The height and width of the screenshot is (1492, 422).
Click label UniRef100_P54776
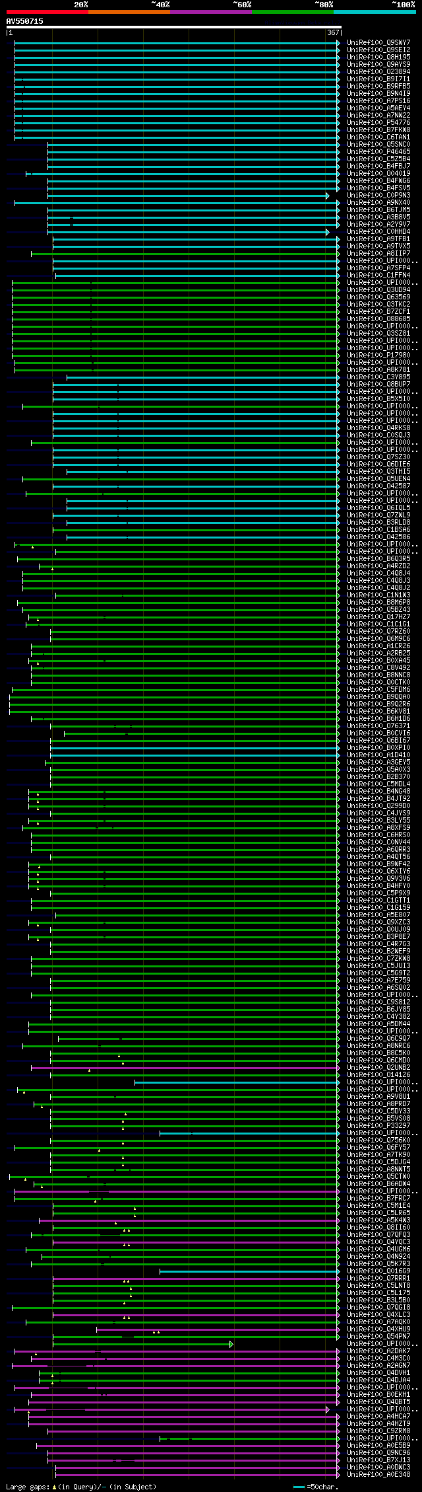[378, 122]
